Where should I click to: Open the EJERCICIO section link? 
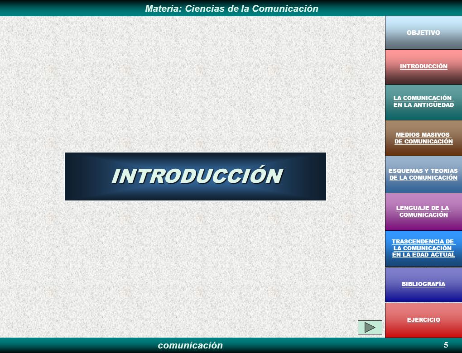[423, 320]
